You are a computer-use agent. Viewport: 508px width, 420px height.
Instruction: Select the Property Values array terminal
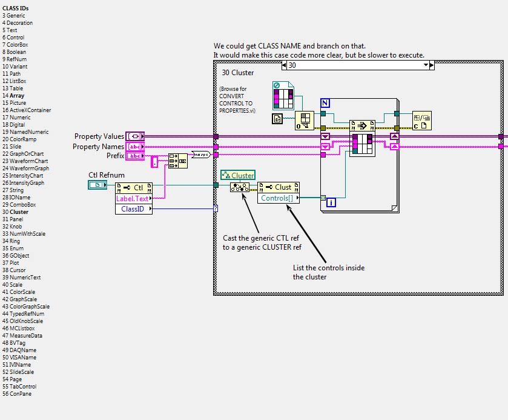(x=135, y=136)
